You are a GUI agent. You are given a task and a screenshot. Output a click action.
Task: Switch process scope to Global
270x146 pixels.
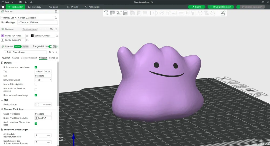(x=18, y=47)
